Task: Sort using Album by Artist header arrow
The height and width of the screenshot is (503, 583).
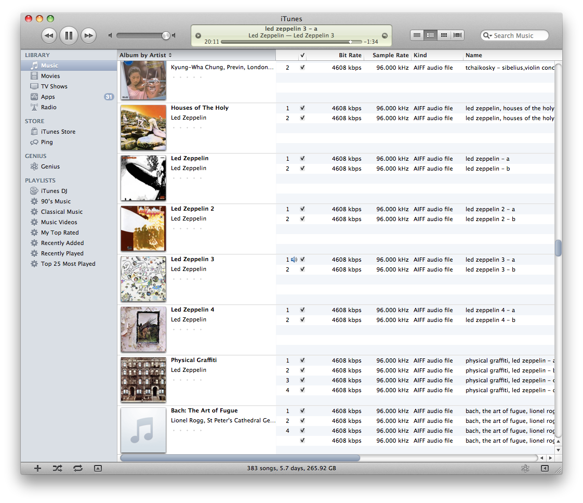Action: pos(170,55)
